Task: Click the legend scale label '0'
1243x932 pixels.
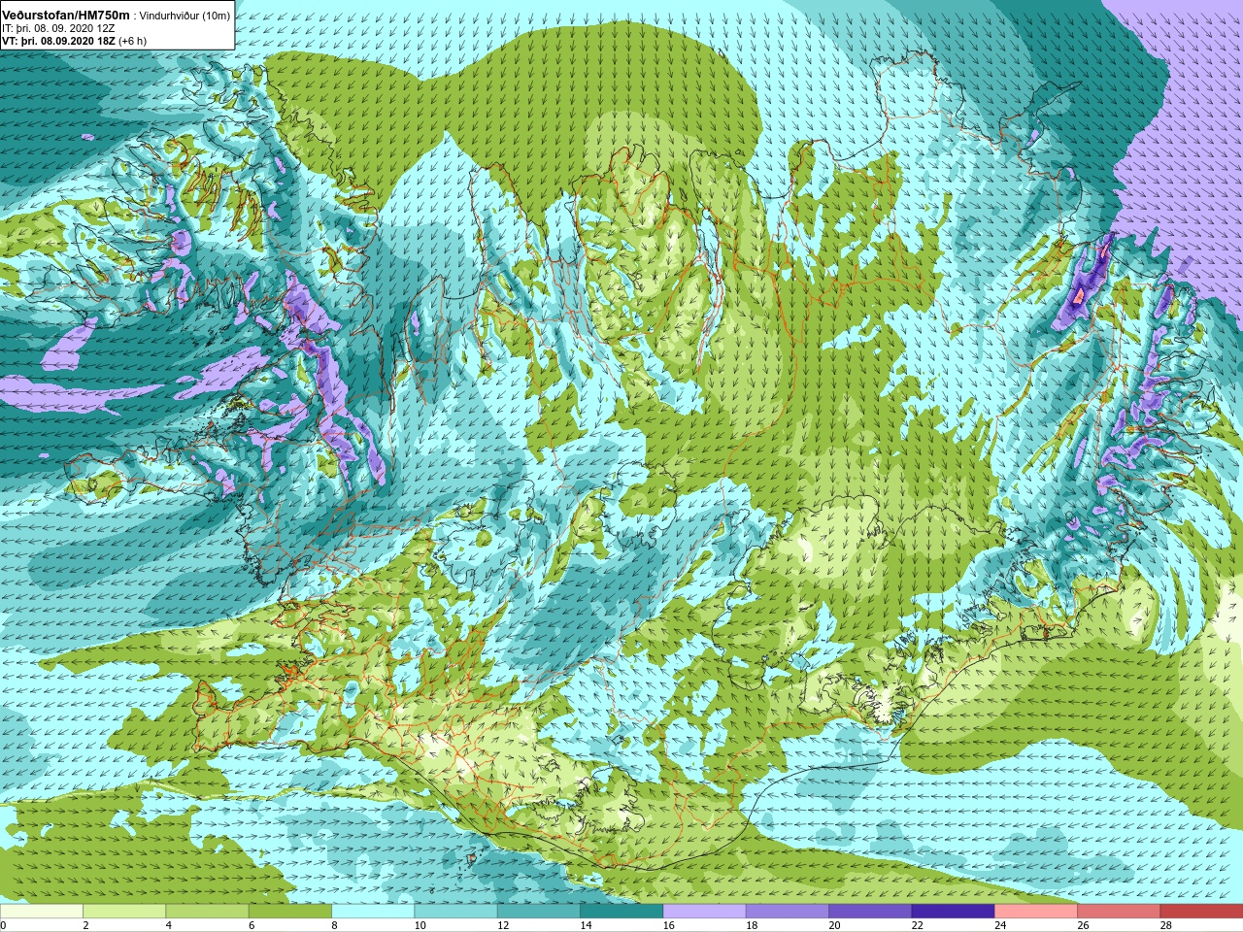Action: (4, 925)
